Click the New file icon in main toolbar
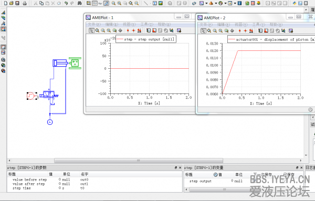Viewport: 315px width, 201px height. [6, 3]
